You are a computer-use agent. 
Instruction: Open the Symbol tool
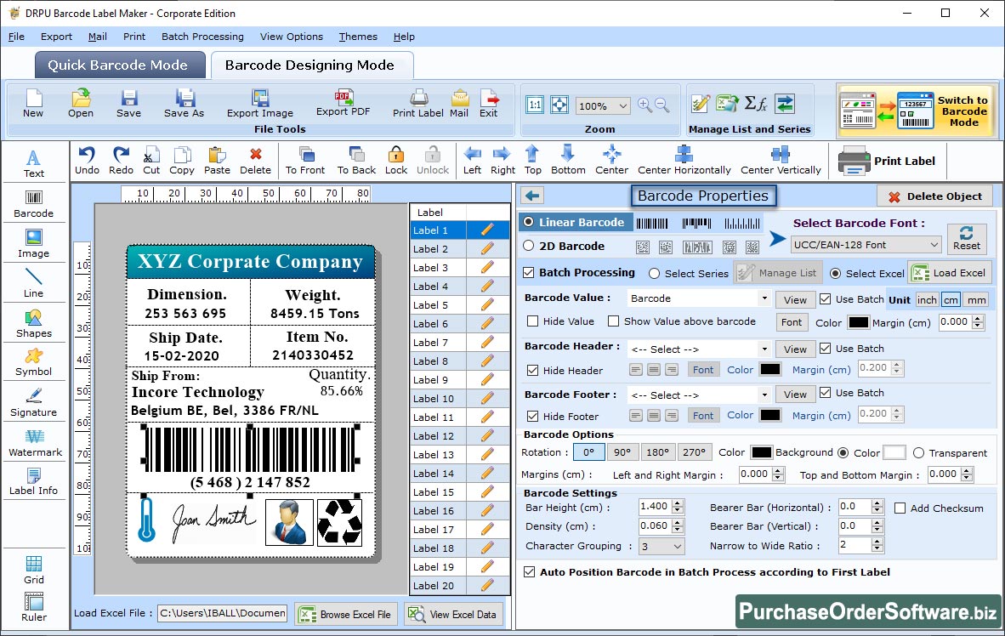click(x=33, y=362)
